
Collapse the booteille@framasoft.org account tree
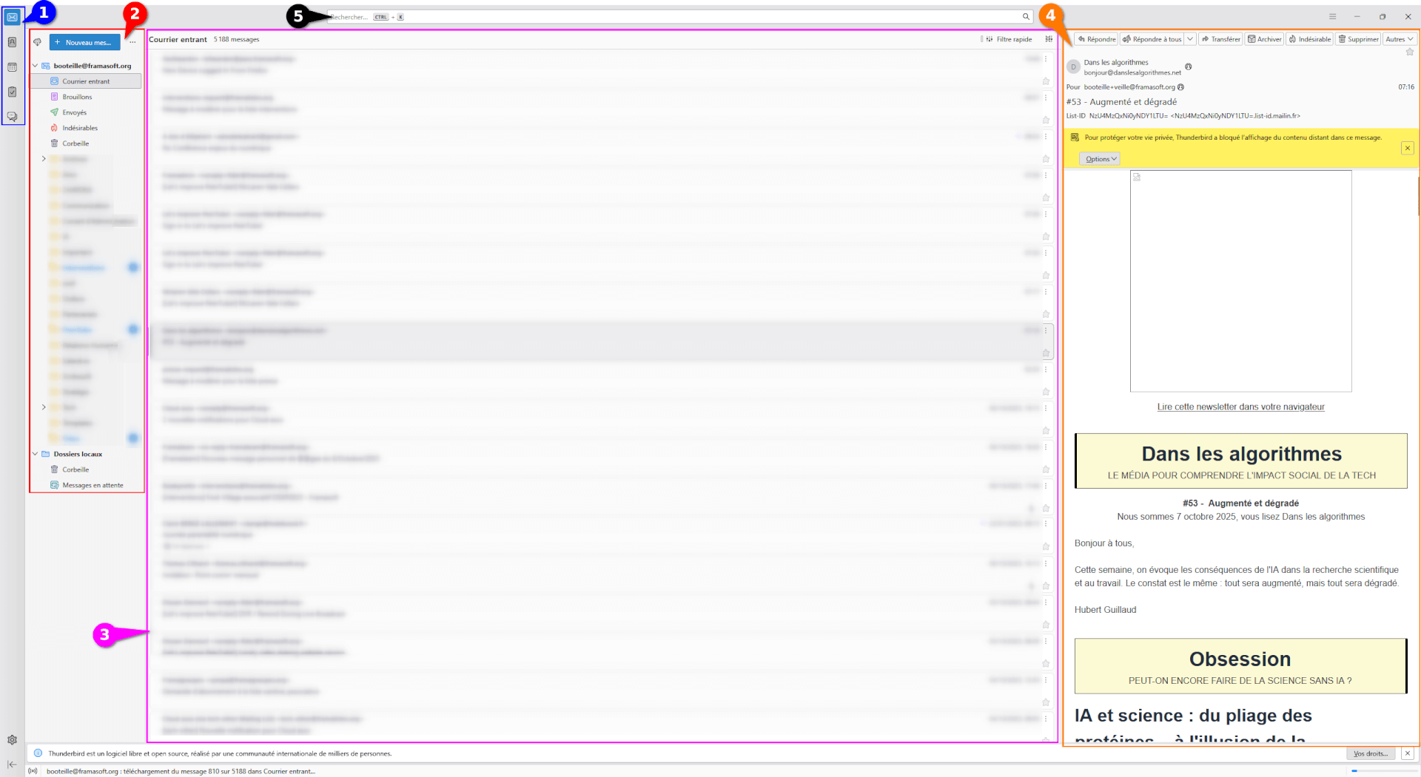[35, 66]
